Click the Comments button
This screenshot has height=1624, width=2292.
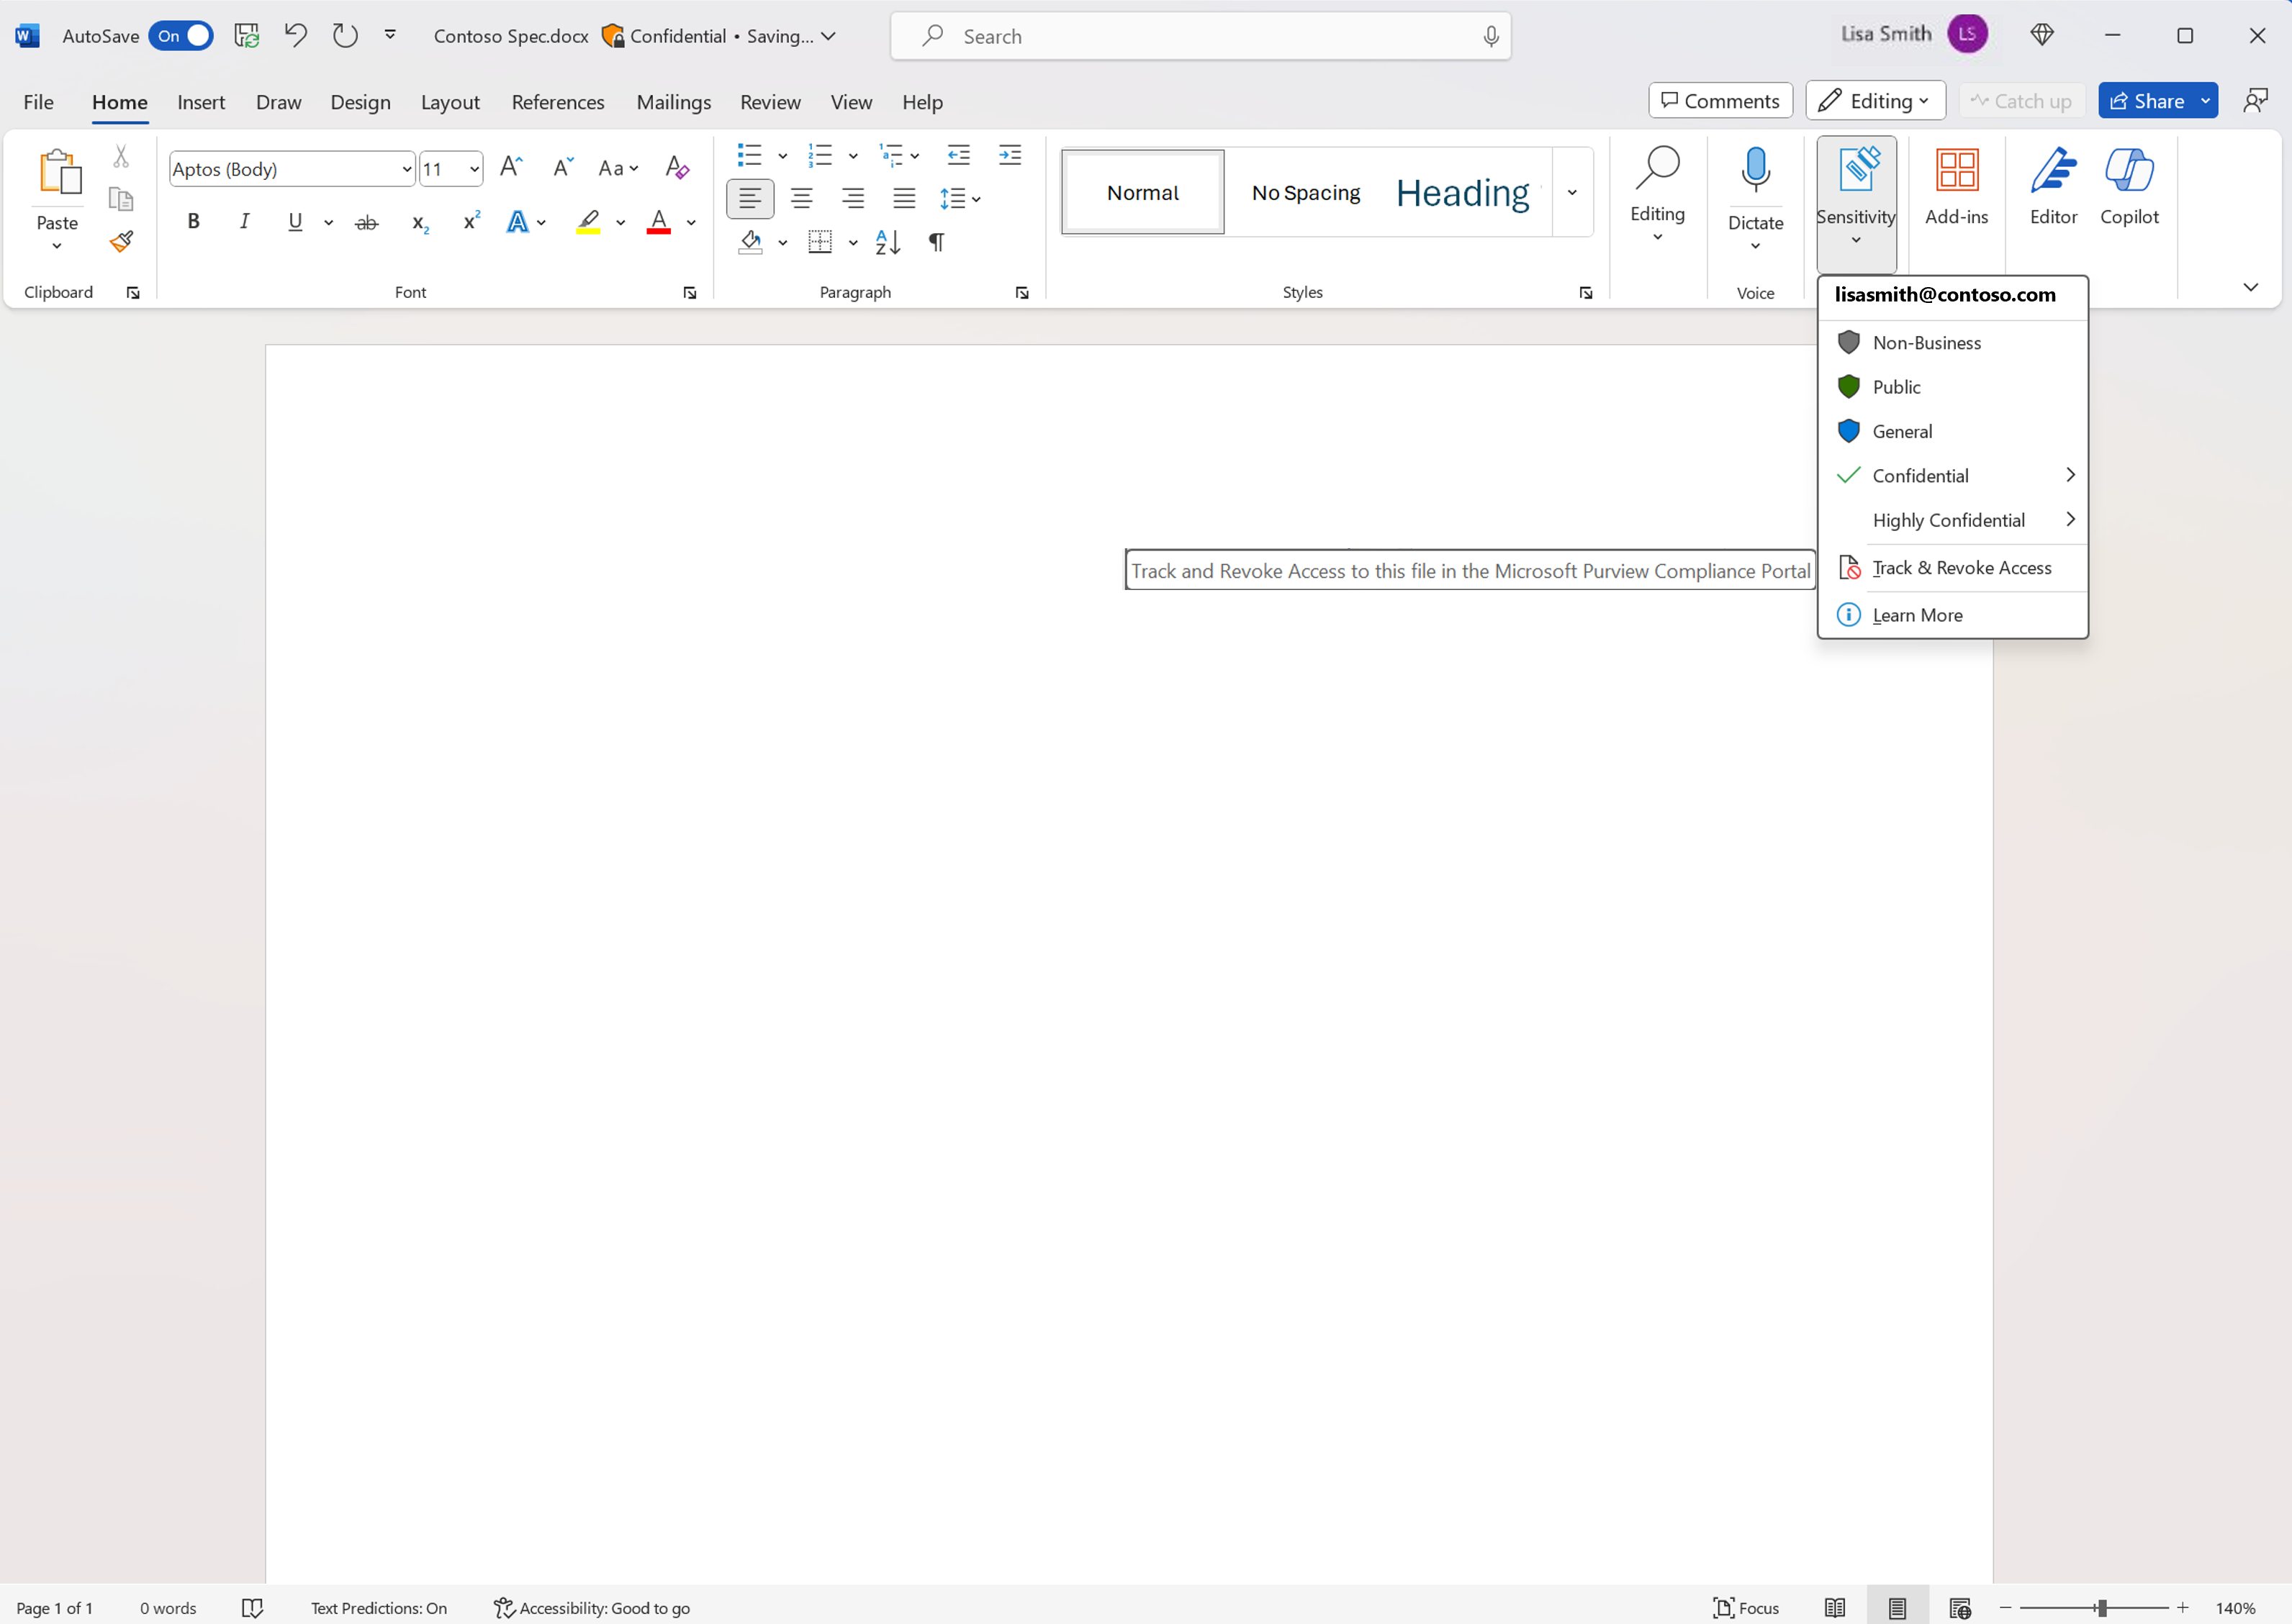[x=1720, y=101]
